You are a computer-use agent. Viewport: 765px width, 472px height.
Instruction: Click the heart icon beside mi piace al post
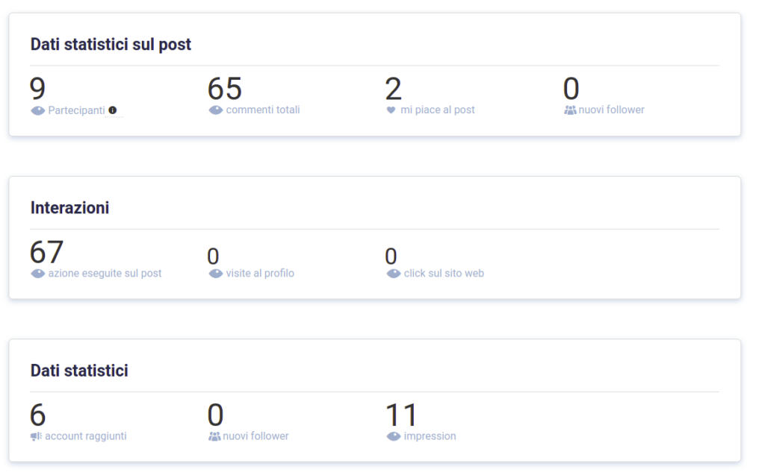point(391,110)
